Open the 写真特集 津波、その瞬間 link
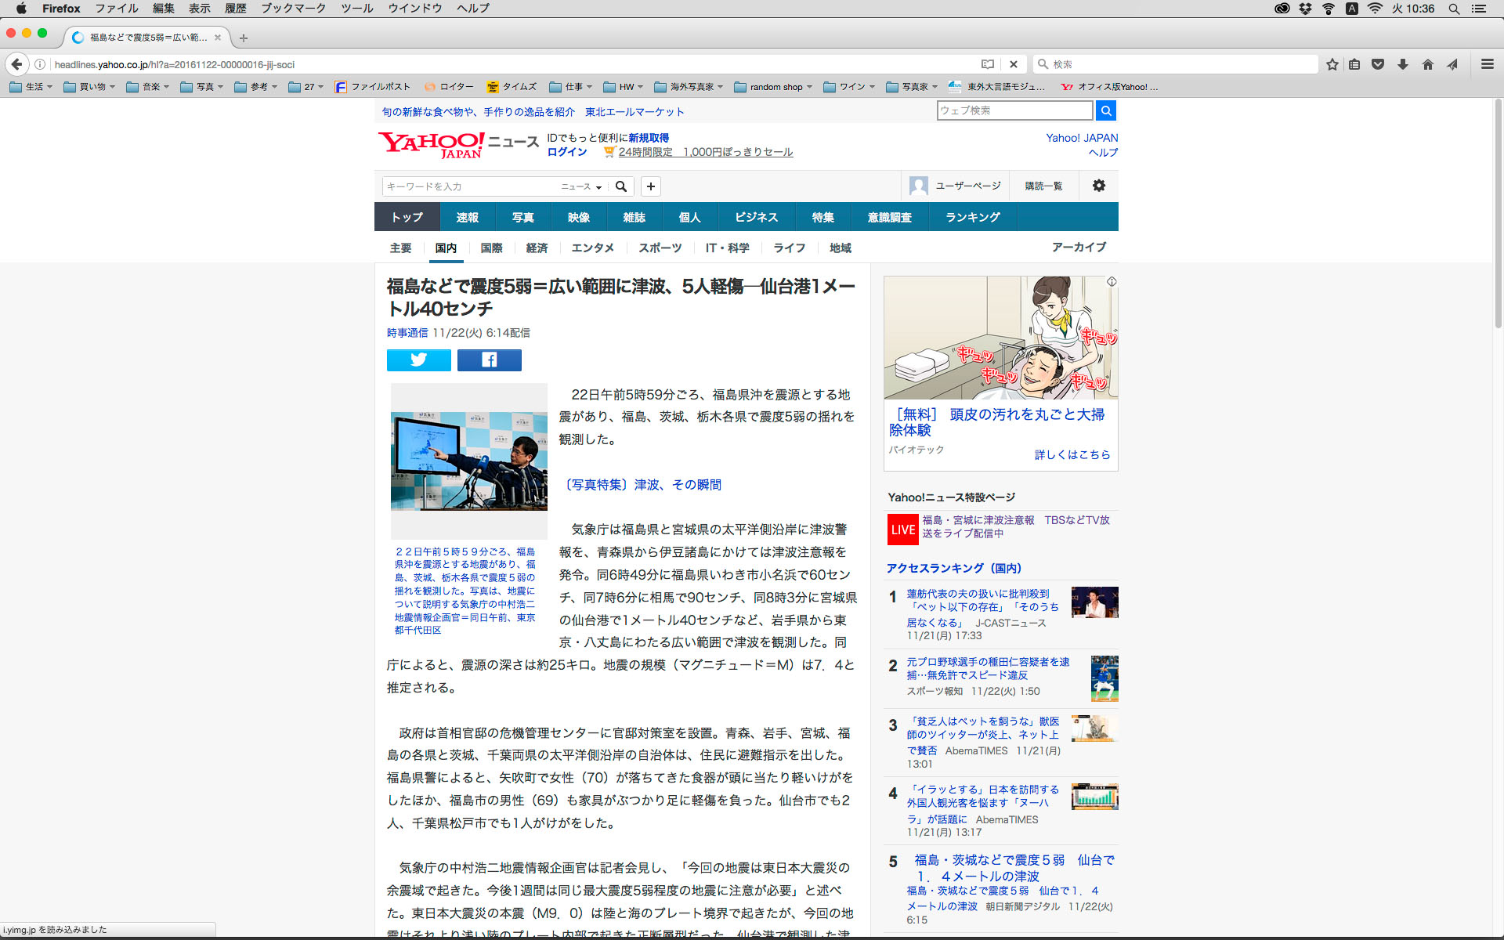1504x940 pixels. coord(642,485)
